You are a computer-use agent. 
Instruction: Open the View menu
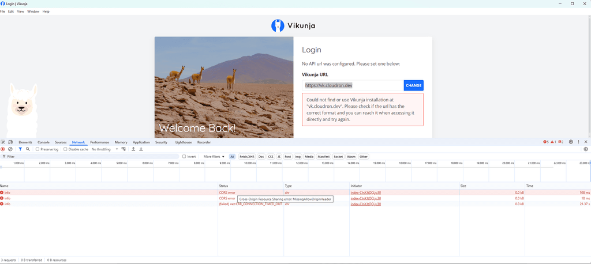point(20,11)
